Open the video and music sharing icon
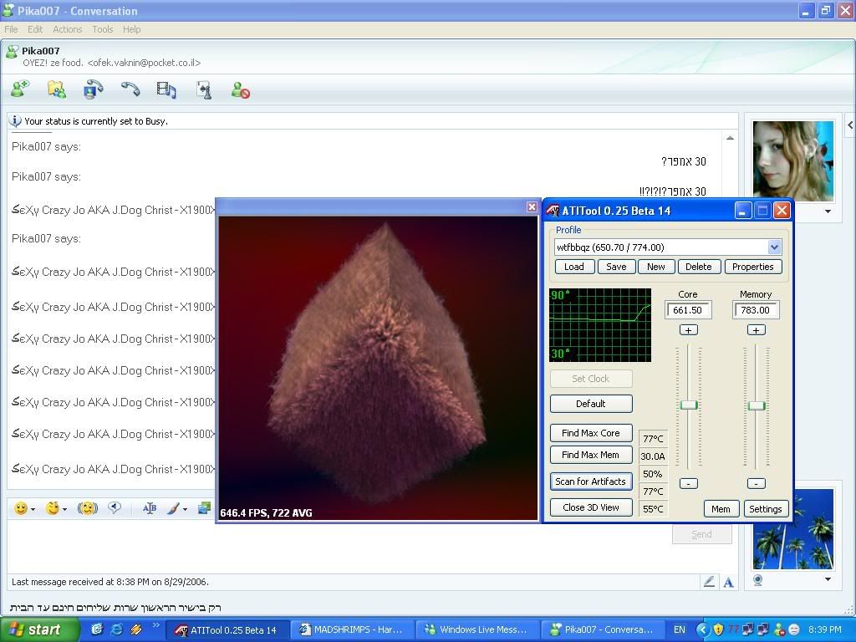The image size is (856, 642). tap(166, 89)
